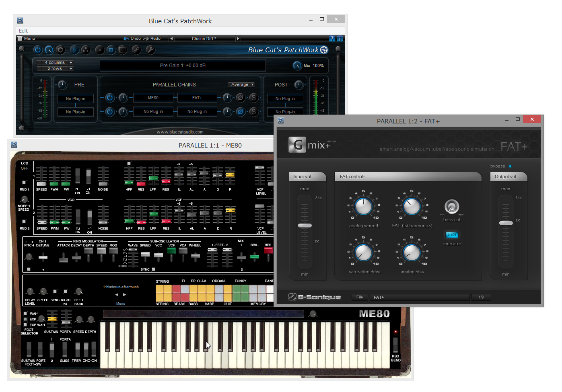The height and width of the screenshot is (392, 562).
Task: Toggle FAT+ bypass indicator
Action: click(x=510, y=166)
